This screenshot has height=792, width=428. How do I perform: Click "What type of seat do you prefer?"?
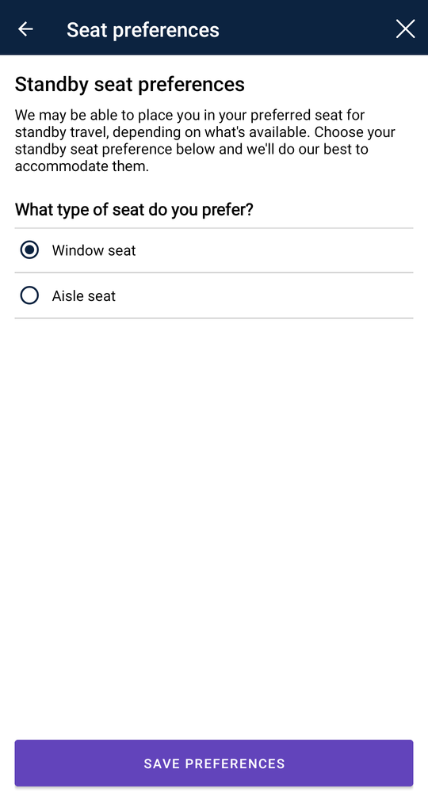pos(134,209)
